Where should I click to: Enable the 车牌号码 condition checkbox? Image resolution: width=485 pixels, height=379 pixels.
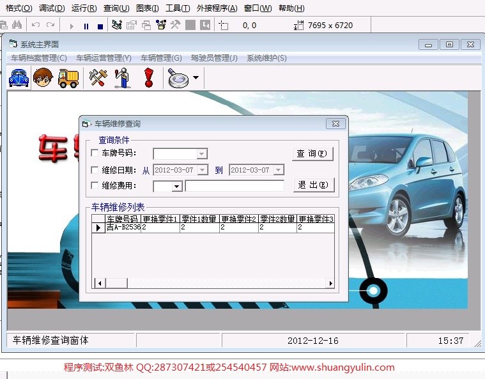point(95,153)
